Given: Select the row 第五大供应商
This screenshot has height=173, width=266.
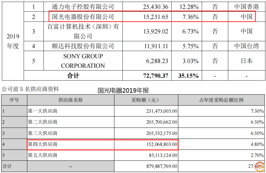Looking at the screenshot, I should 42,155.
